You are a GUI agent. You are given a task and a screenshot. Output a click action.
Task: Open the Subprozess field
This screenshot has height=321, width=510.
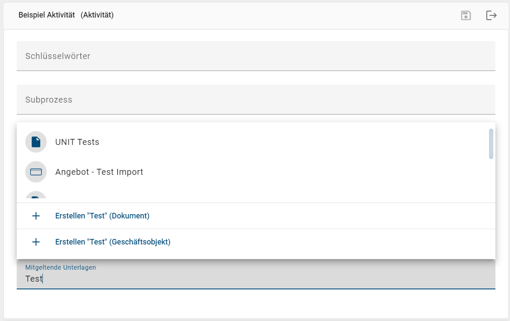256,100
